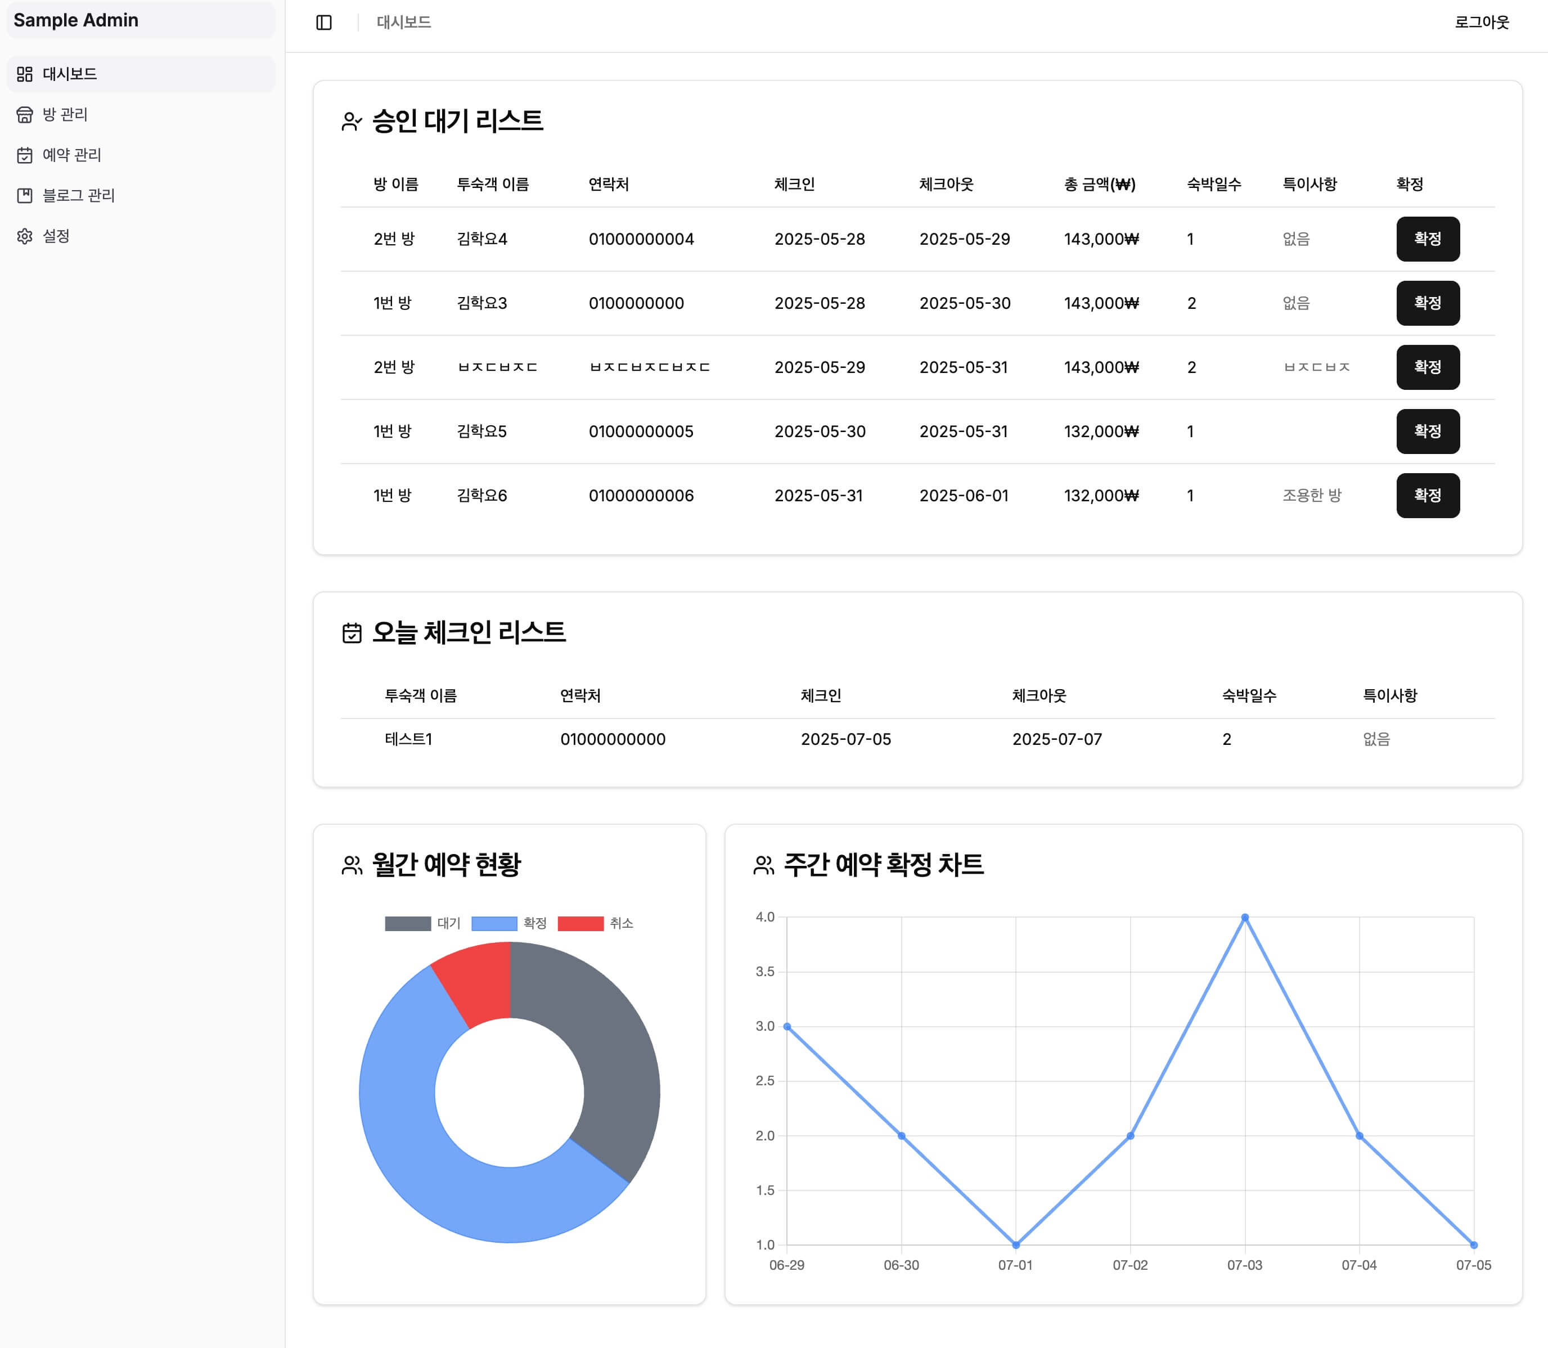Viewport: 1548px width, 1348px height.
Task: Click the calendar-check icon beside 오늘 체크인 리스트
Action: coord(351,633)
